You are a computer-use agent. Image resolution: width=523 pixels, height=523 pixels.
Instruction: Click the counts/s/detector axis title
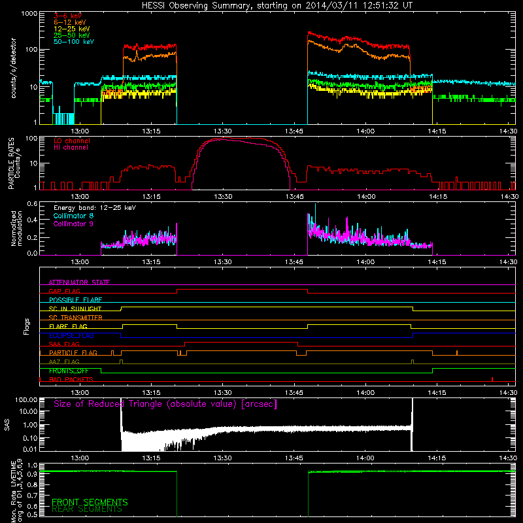point(13,68)
